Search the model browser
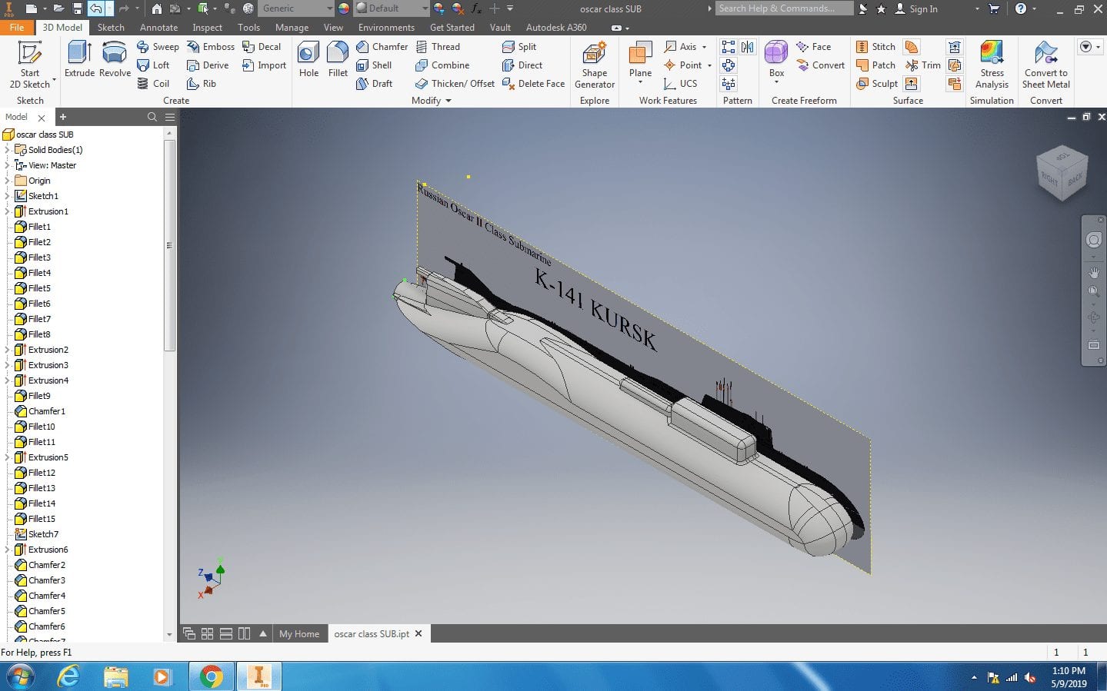1107x691 pixels. (x=152, y=117)
